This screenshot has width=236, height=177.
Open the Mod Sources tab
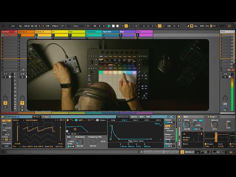click(x=123, y=117)
